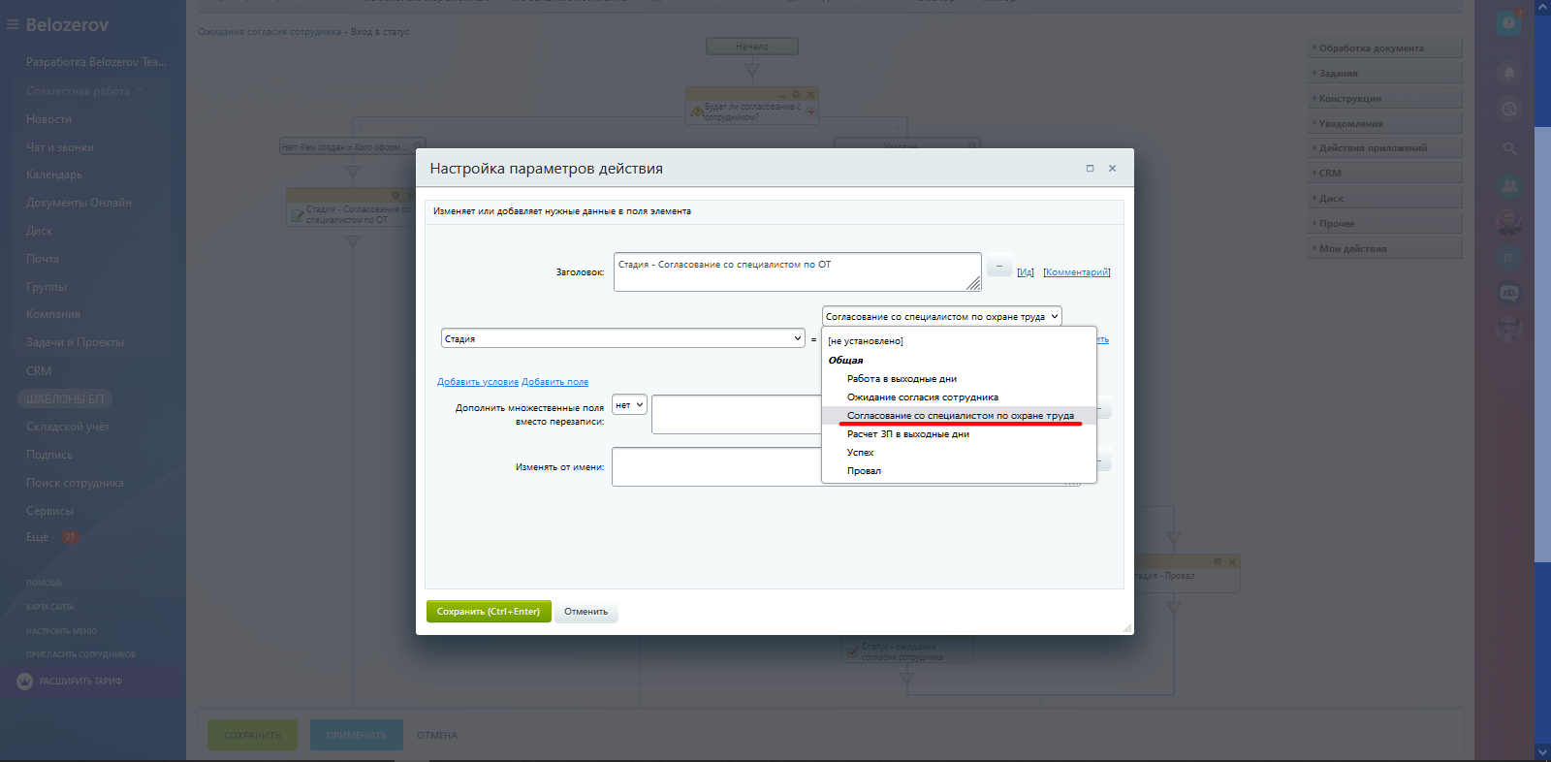The width and height of the screenshot is (1551, 762).
Task: Choose '[не установлено]' in the list
Action: coord(959,341)
